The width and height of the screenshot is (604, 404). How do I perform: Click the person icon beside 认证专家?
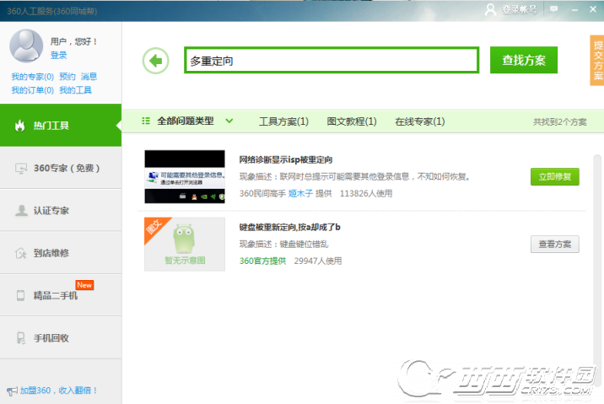(21, 211)
